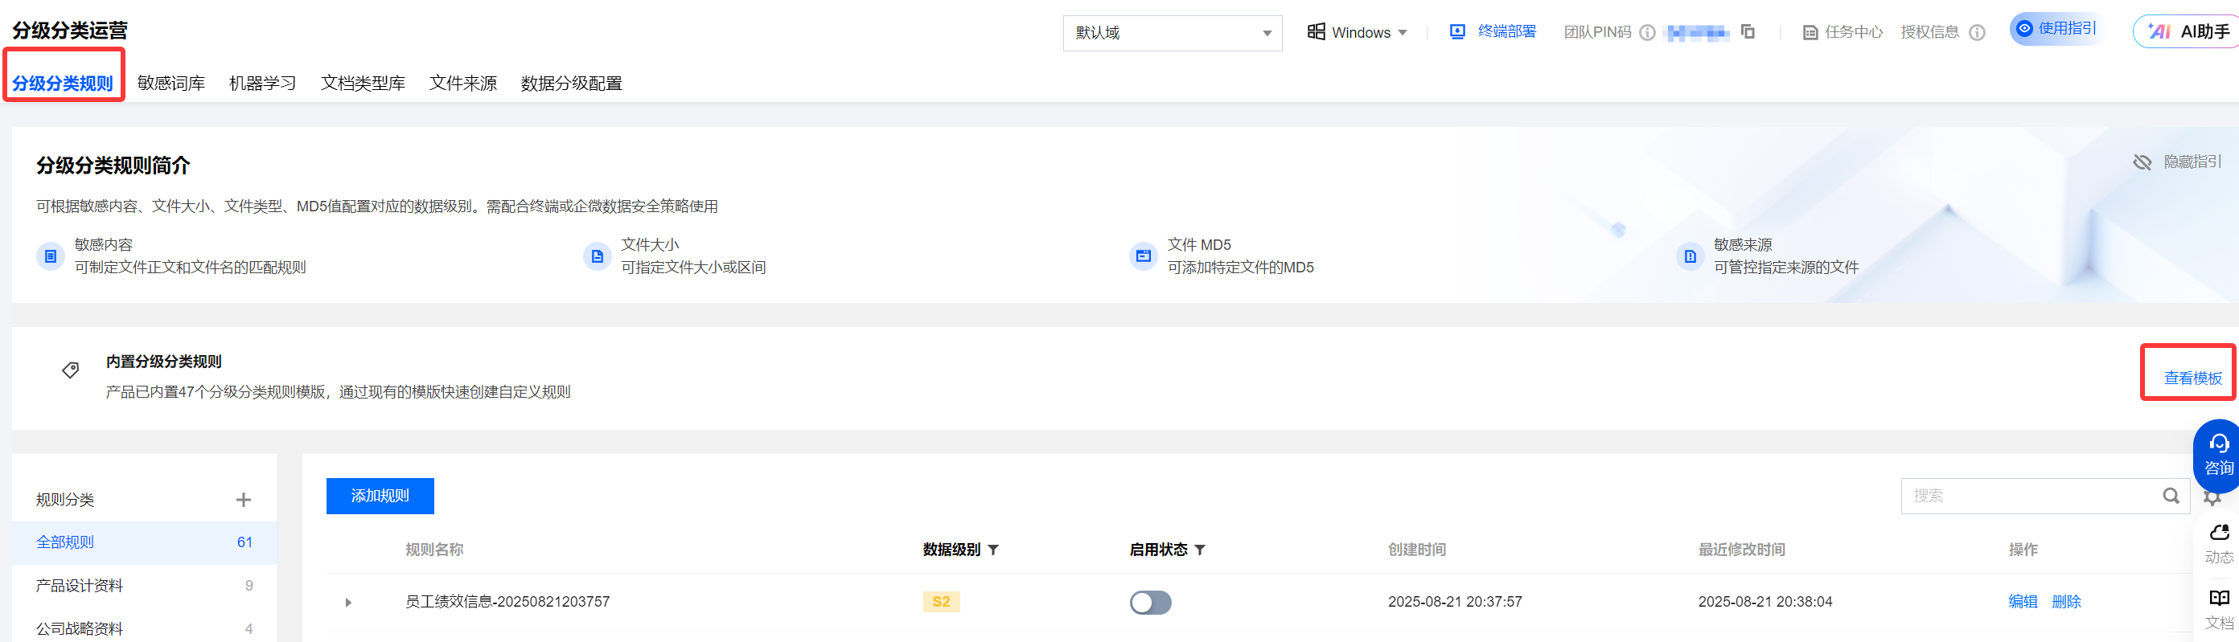
Task: Expand the employee performance rule row
Action: pyautogui.click(x=348, y=602)
